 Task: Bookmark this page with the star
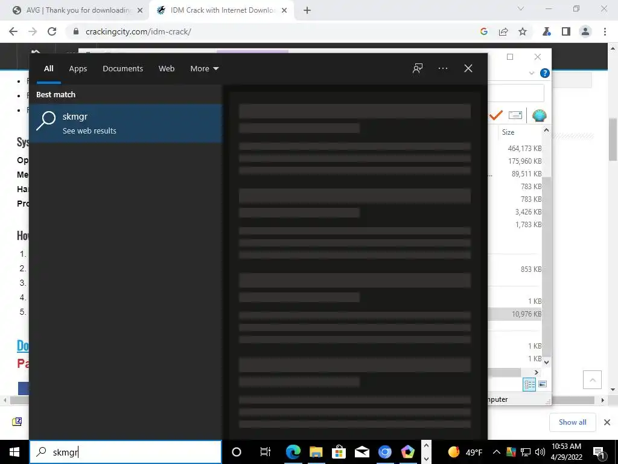(x=523, y=31)
